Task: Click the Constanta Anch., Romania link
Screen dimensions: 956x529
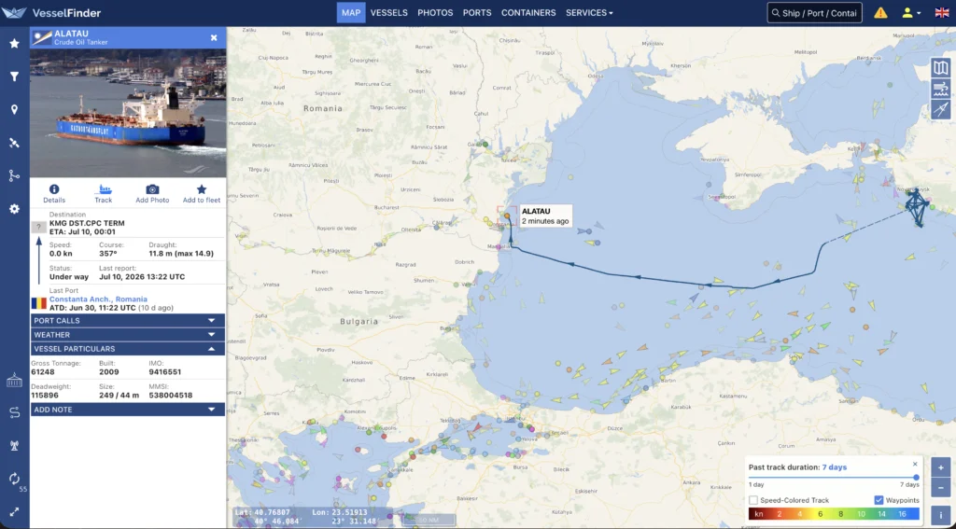Action: [98, 299]
